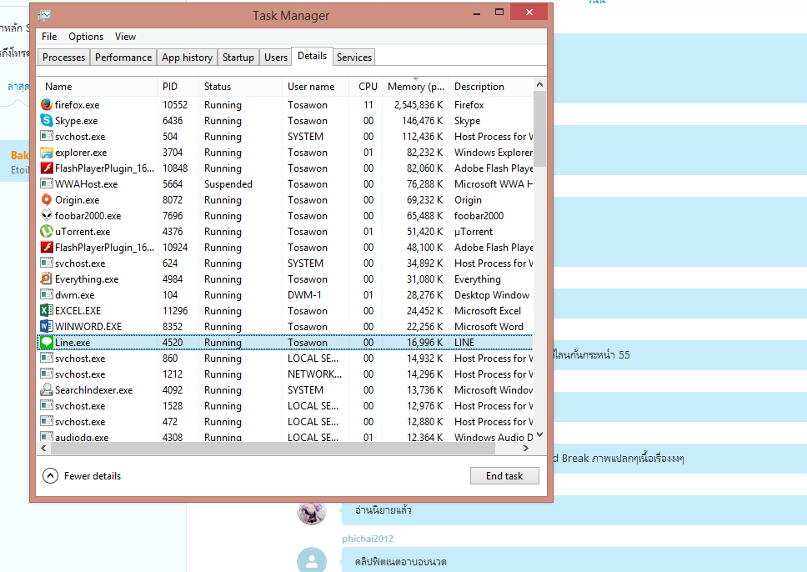Viewport: 807px width, 572px height.
Task: Click phichai2012 default avatar in chat
Action: pos(311,560)
